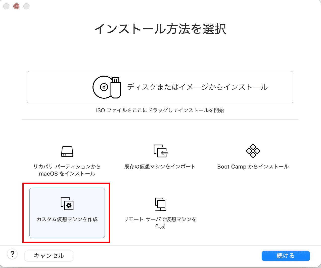Image resolution: width=321 pixels, height=268 pixels.
Task: Open help with the question mark button
Action: 12,254
